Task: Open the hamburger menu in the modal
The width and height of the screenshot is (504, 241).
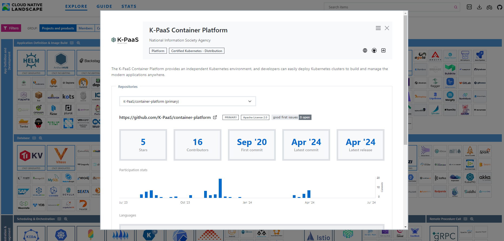Action: pyautogui.click(x=378, y=28)
